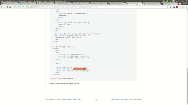Switch to the Dialog - Material tab
Image resolution: width=188 pixels, height=105 pixels.
point(10,4)
